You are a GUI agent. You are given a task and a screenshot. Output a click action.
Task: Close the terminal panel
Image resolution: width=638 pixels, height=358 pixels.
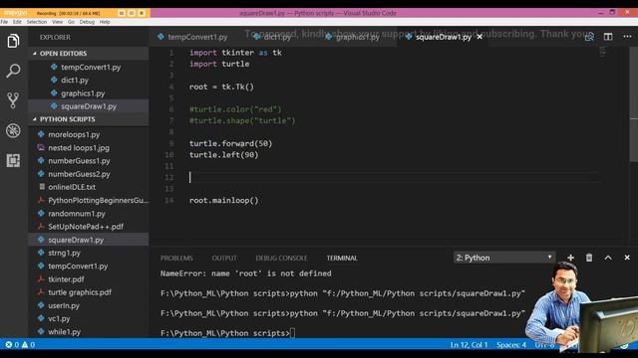pos(627,258)
